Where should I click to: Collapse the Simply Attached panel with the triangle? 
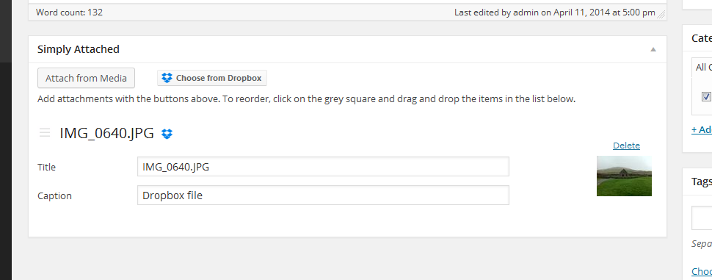click(653, 49)
